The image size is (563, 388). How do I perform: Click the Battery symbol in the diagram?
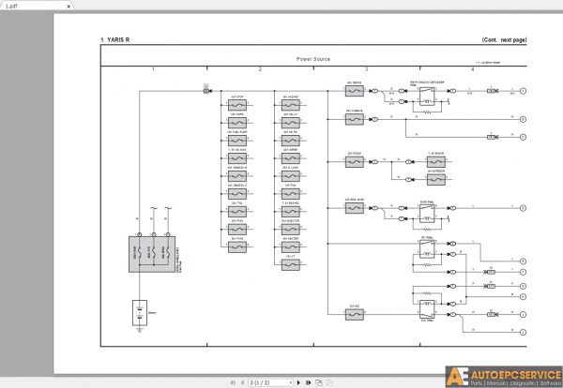click(140, 313)
